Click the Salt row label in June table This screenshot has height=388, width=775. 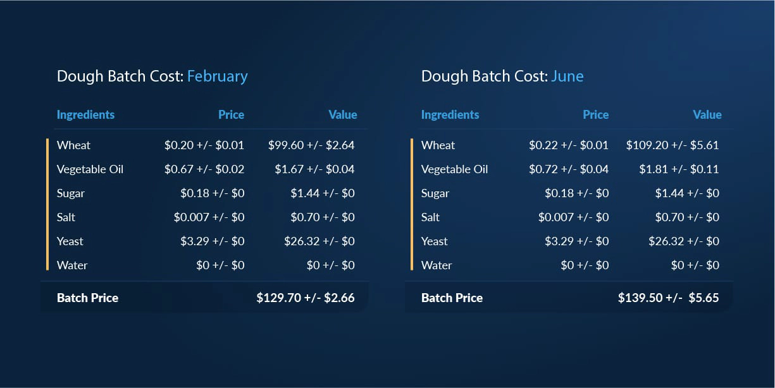pos(430,217)
